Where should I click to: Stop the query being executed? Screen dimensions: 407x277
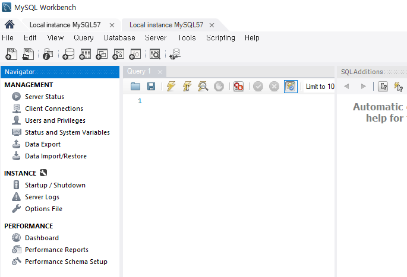pos(219,86)
